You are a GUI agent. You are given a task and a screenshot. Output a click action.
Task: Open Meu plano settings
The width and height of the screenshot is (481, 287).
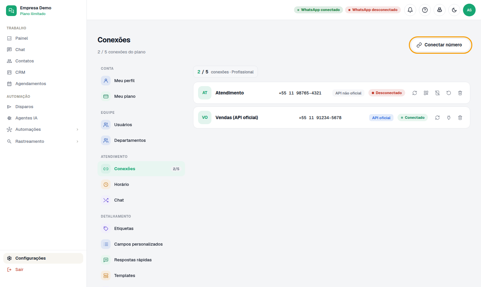(141, 96)
